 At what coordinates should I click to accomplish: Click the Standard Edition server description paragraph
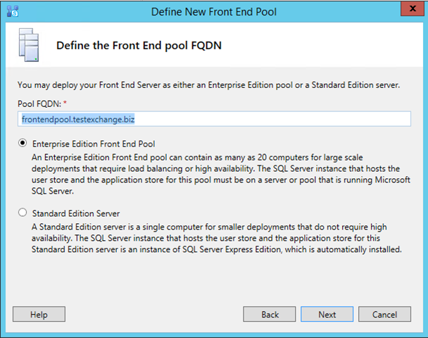click(x=217, y=238)
